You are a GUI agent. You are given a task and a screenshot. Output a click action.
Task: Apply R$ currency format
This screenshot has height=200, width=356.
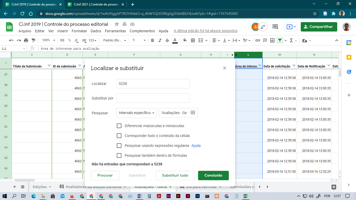pos(62,40)
